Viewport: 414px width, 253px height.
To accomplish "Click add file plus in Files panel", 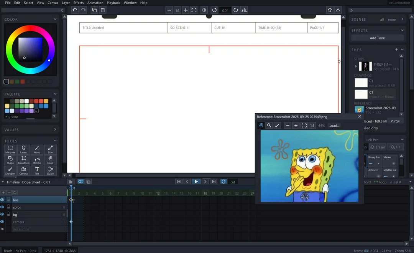I will pyautogui.click(x=396, y=50).
